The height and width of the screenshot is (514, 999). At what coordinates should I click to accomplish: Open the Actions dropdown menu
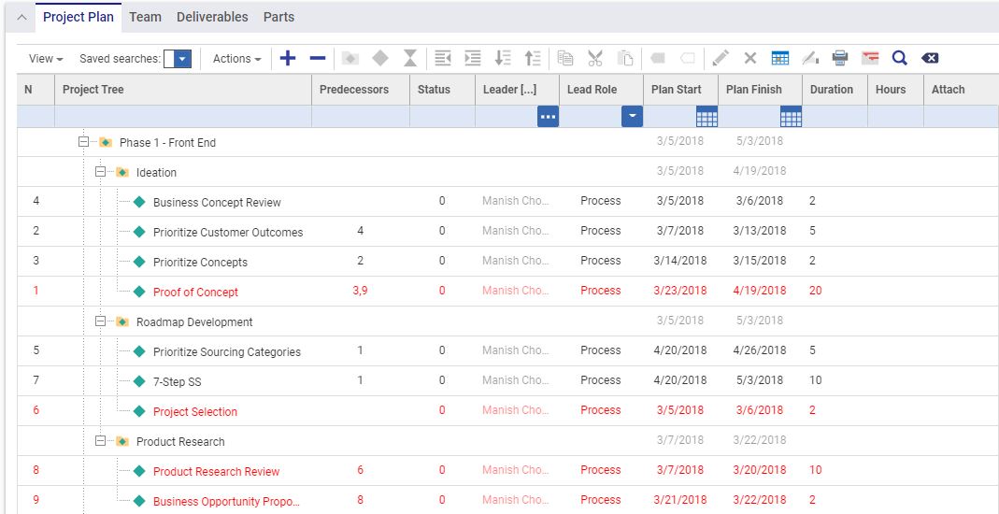click(x=237, y=59)
